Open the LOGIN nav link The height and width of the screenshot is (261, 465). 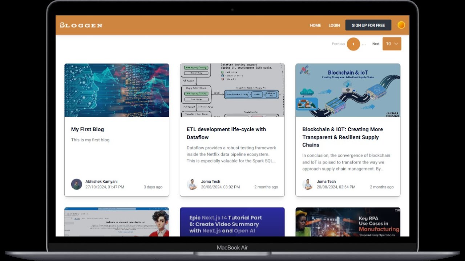pos(334,25)
